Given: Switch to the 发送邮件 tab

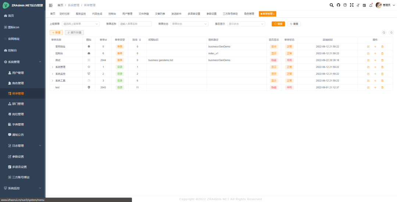Looking at the screenshot, I should pos(176,14).
